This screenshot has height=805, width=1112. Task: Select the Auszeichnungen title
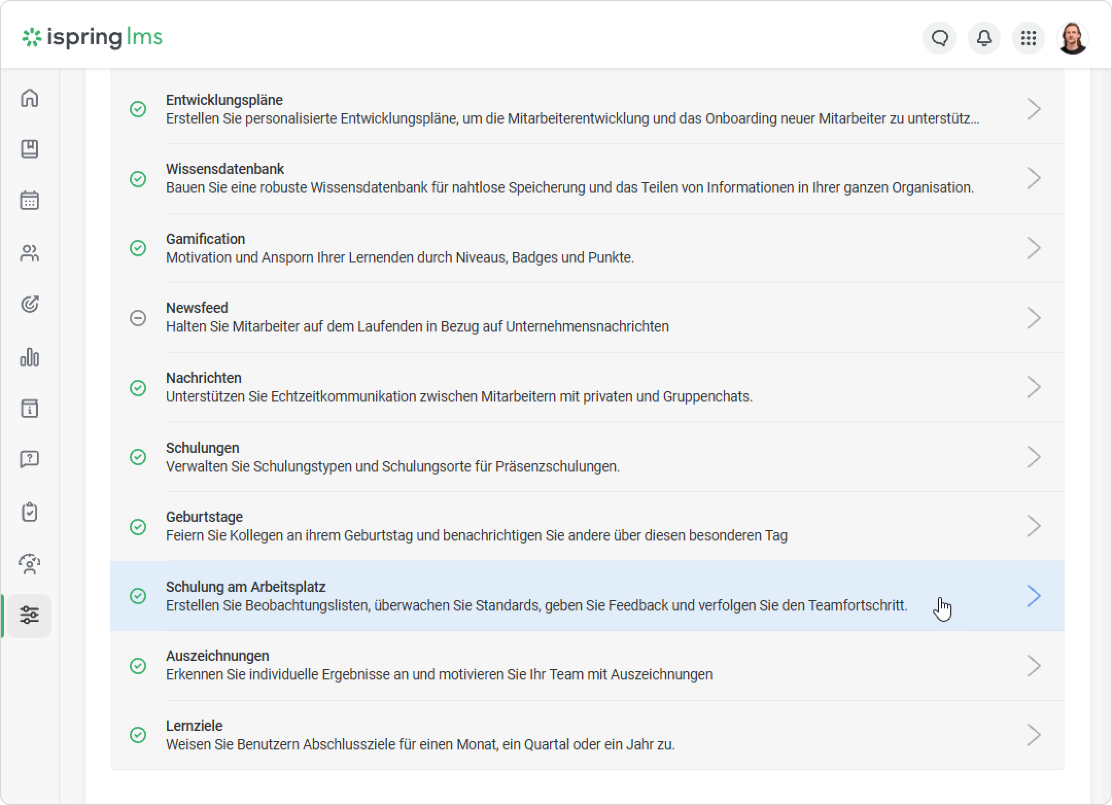coord(217,656)
